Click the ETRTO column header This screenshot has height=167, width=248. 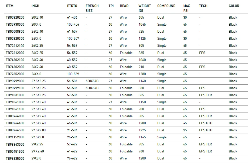(72, 6)
